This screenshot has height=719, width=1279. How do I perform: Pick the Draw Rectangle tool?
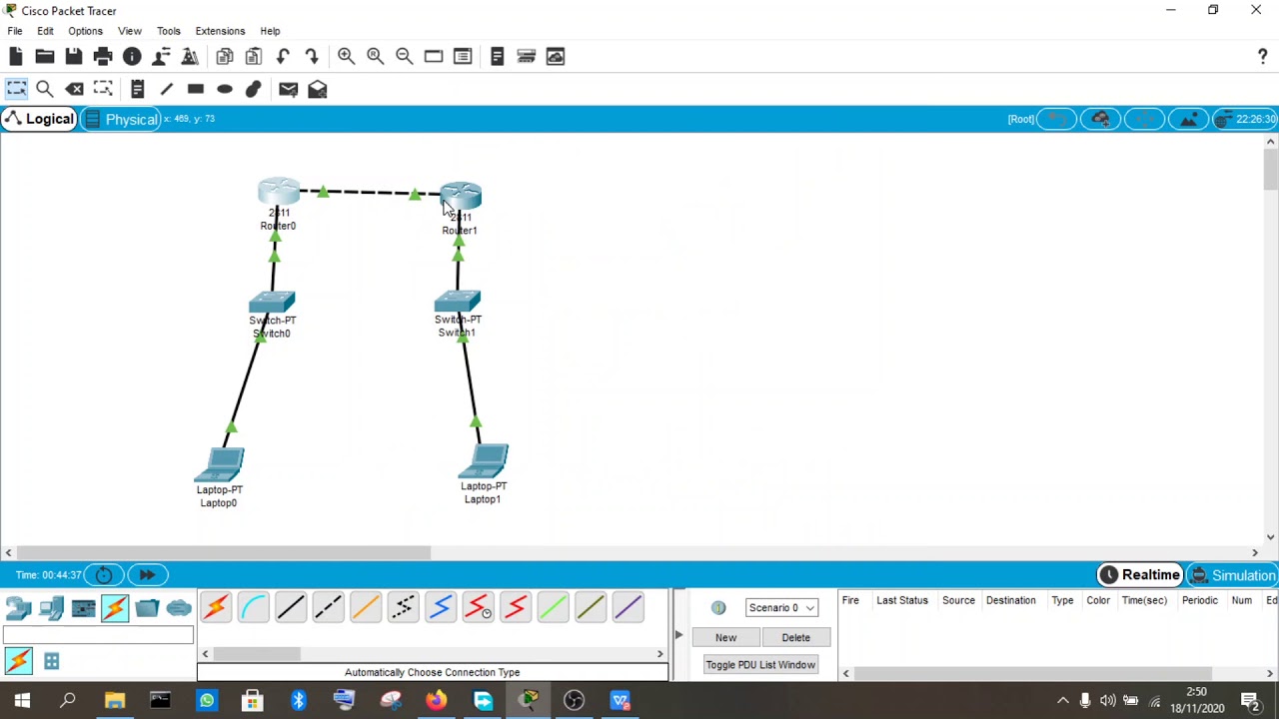[x=196, y=90]
